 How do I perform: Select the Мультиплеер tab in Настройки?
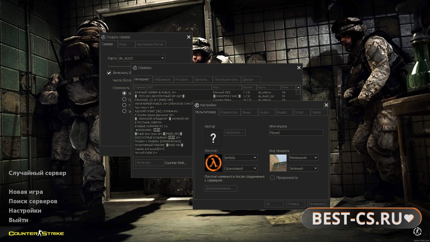point(206,112)
